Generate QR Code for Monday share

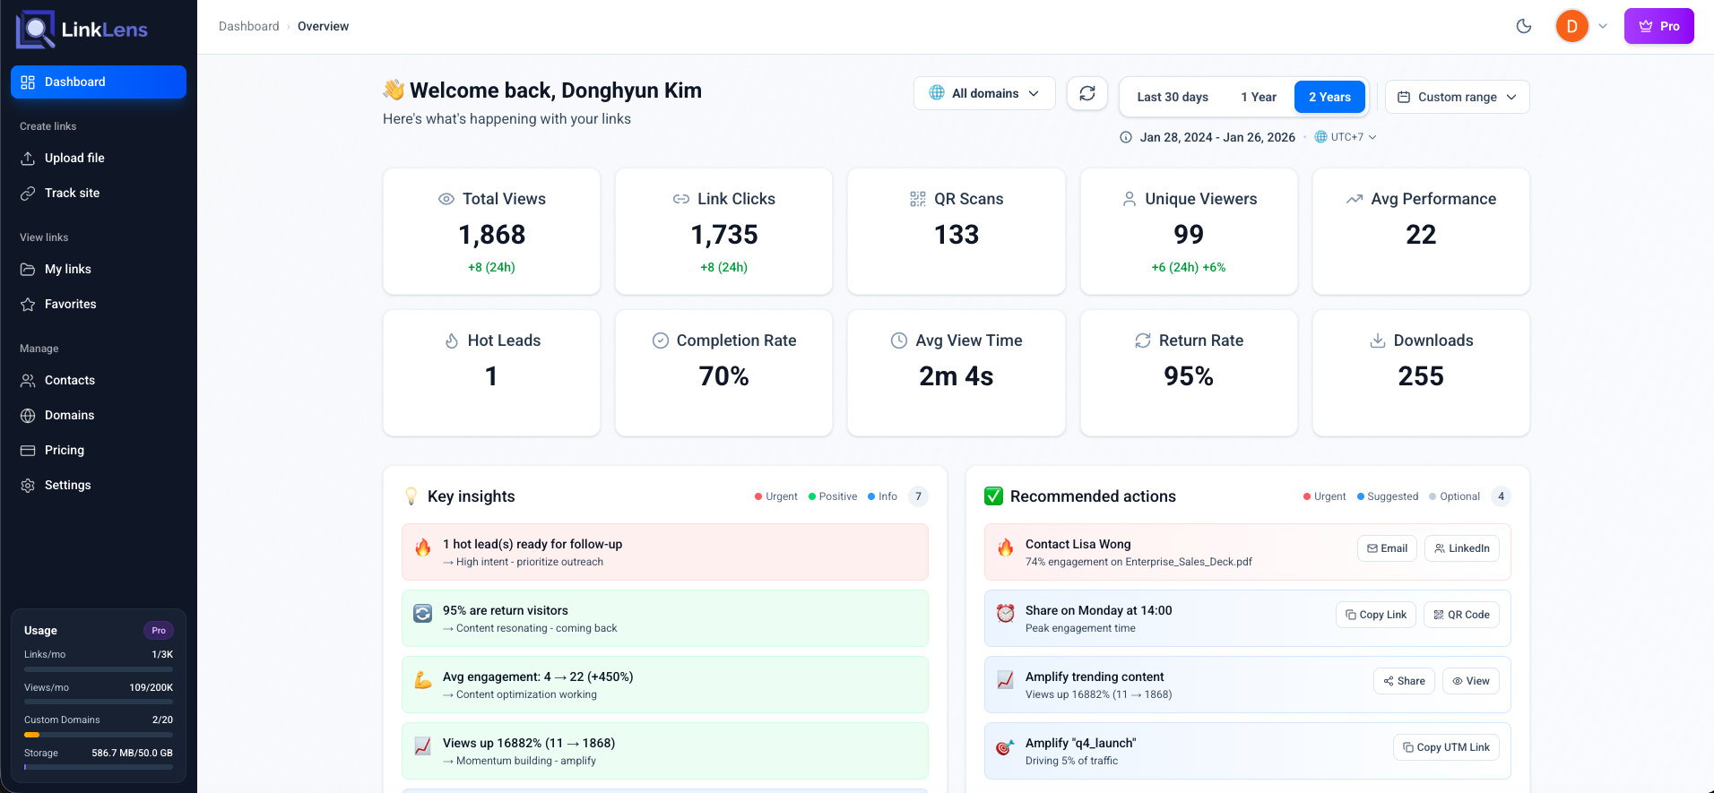click(x=1461, y=615)
